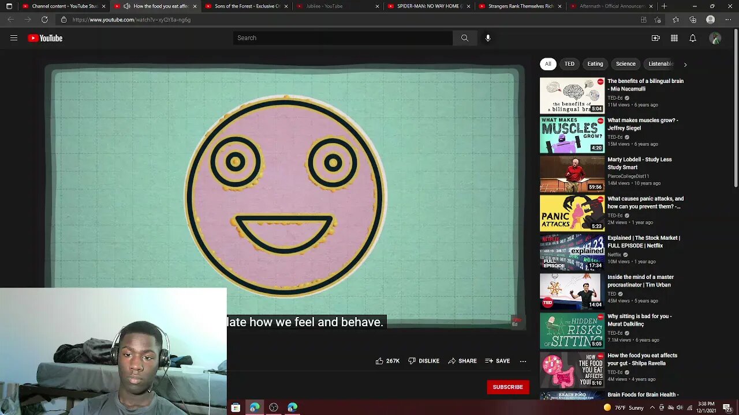Open the browser profile icon

click(710, 20)
